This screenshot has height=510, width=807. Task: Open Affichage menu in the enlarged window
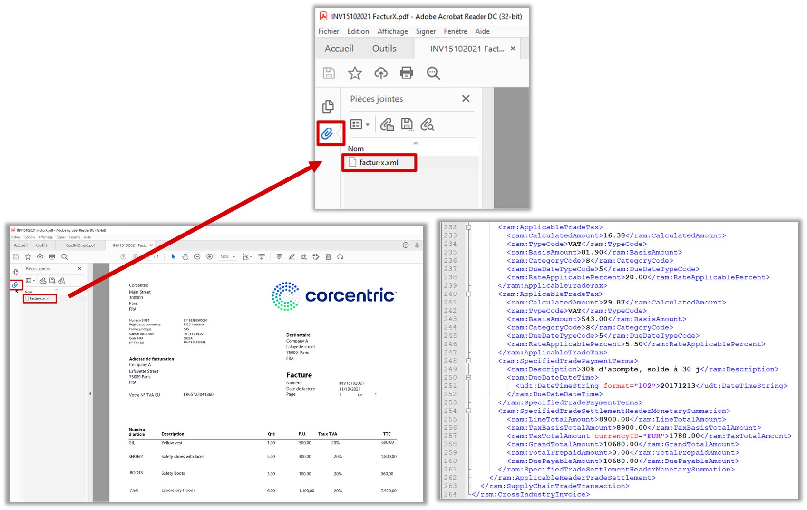[392, 31]
